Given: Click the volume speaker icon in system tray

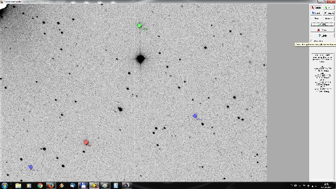Looking at the screenshot, I should pyautogui.click(x=309, y=186).
